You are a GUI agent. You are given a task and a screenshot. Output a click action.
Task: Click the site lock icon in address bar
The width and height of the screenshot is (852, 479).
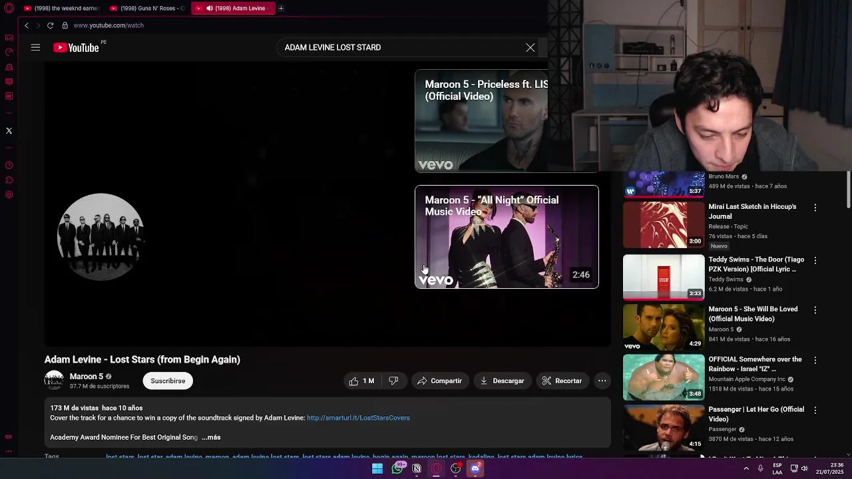[x=65, y=25]
